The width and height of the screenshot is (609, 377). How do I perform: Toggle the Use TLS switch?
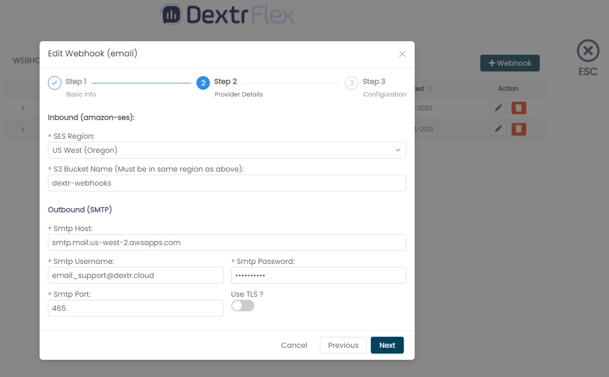[243, 306]
